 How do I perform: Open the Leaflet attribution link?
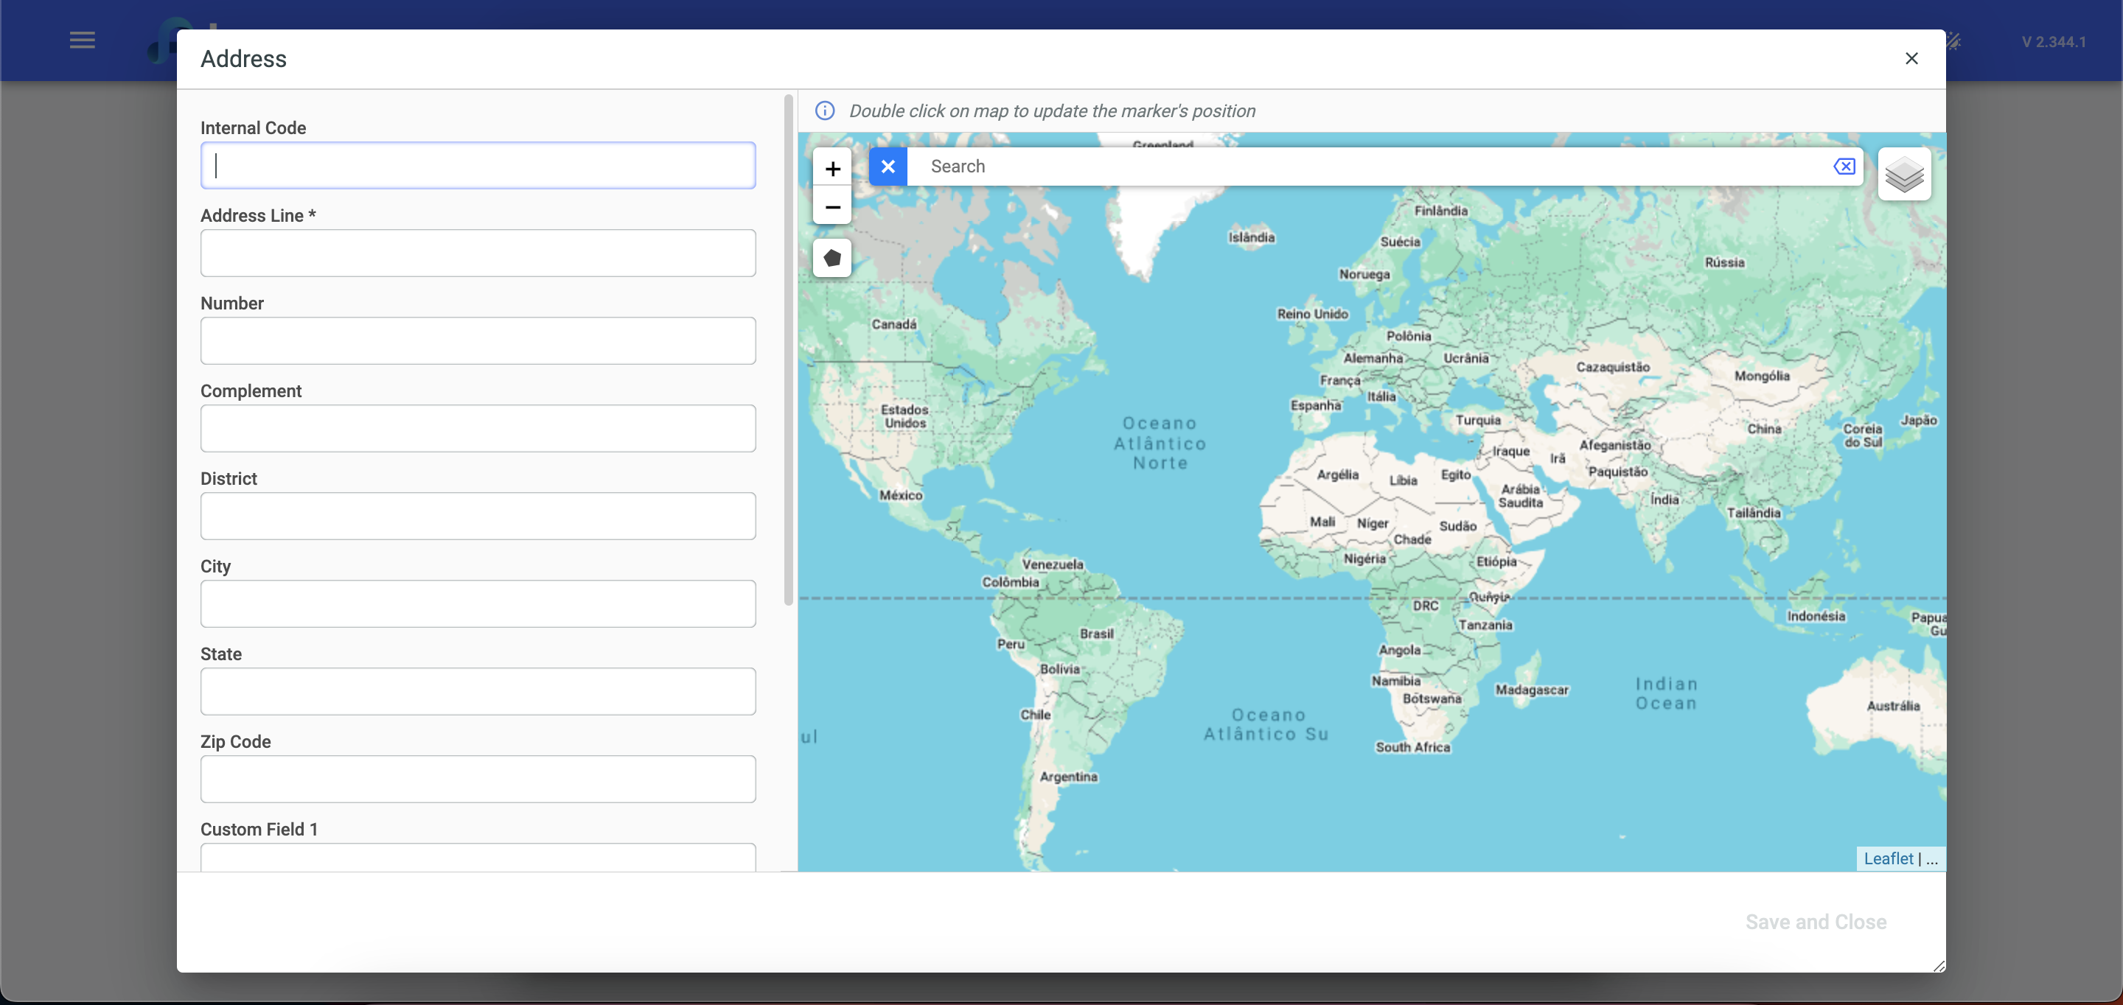pyautogui.click(x=1887, y=858)
